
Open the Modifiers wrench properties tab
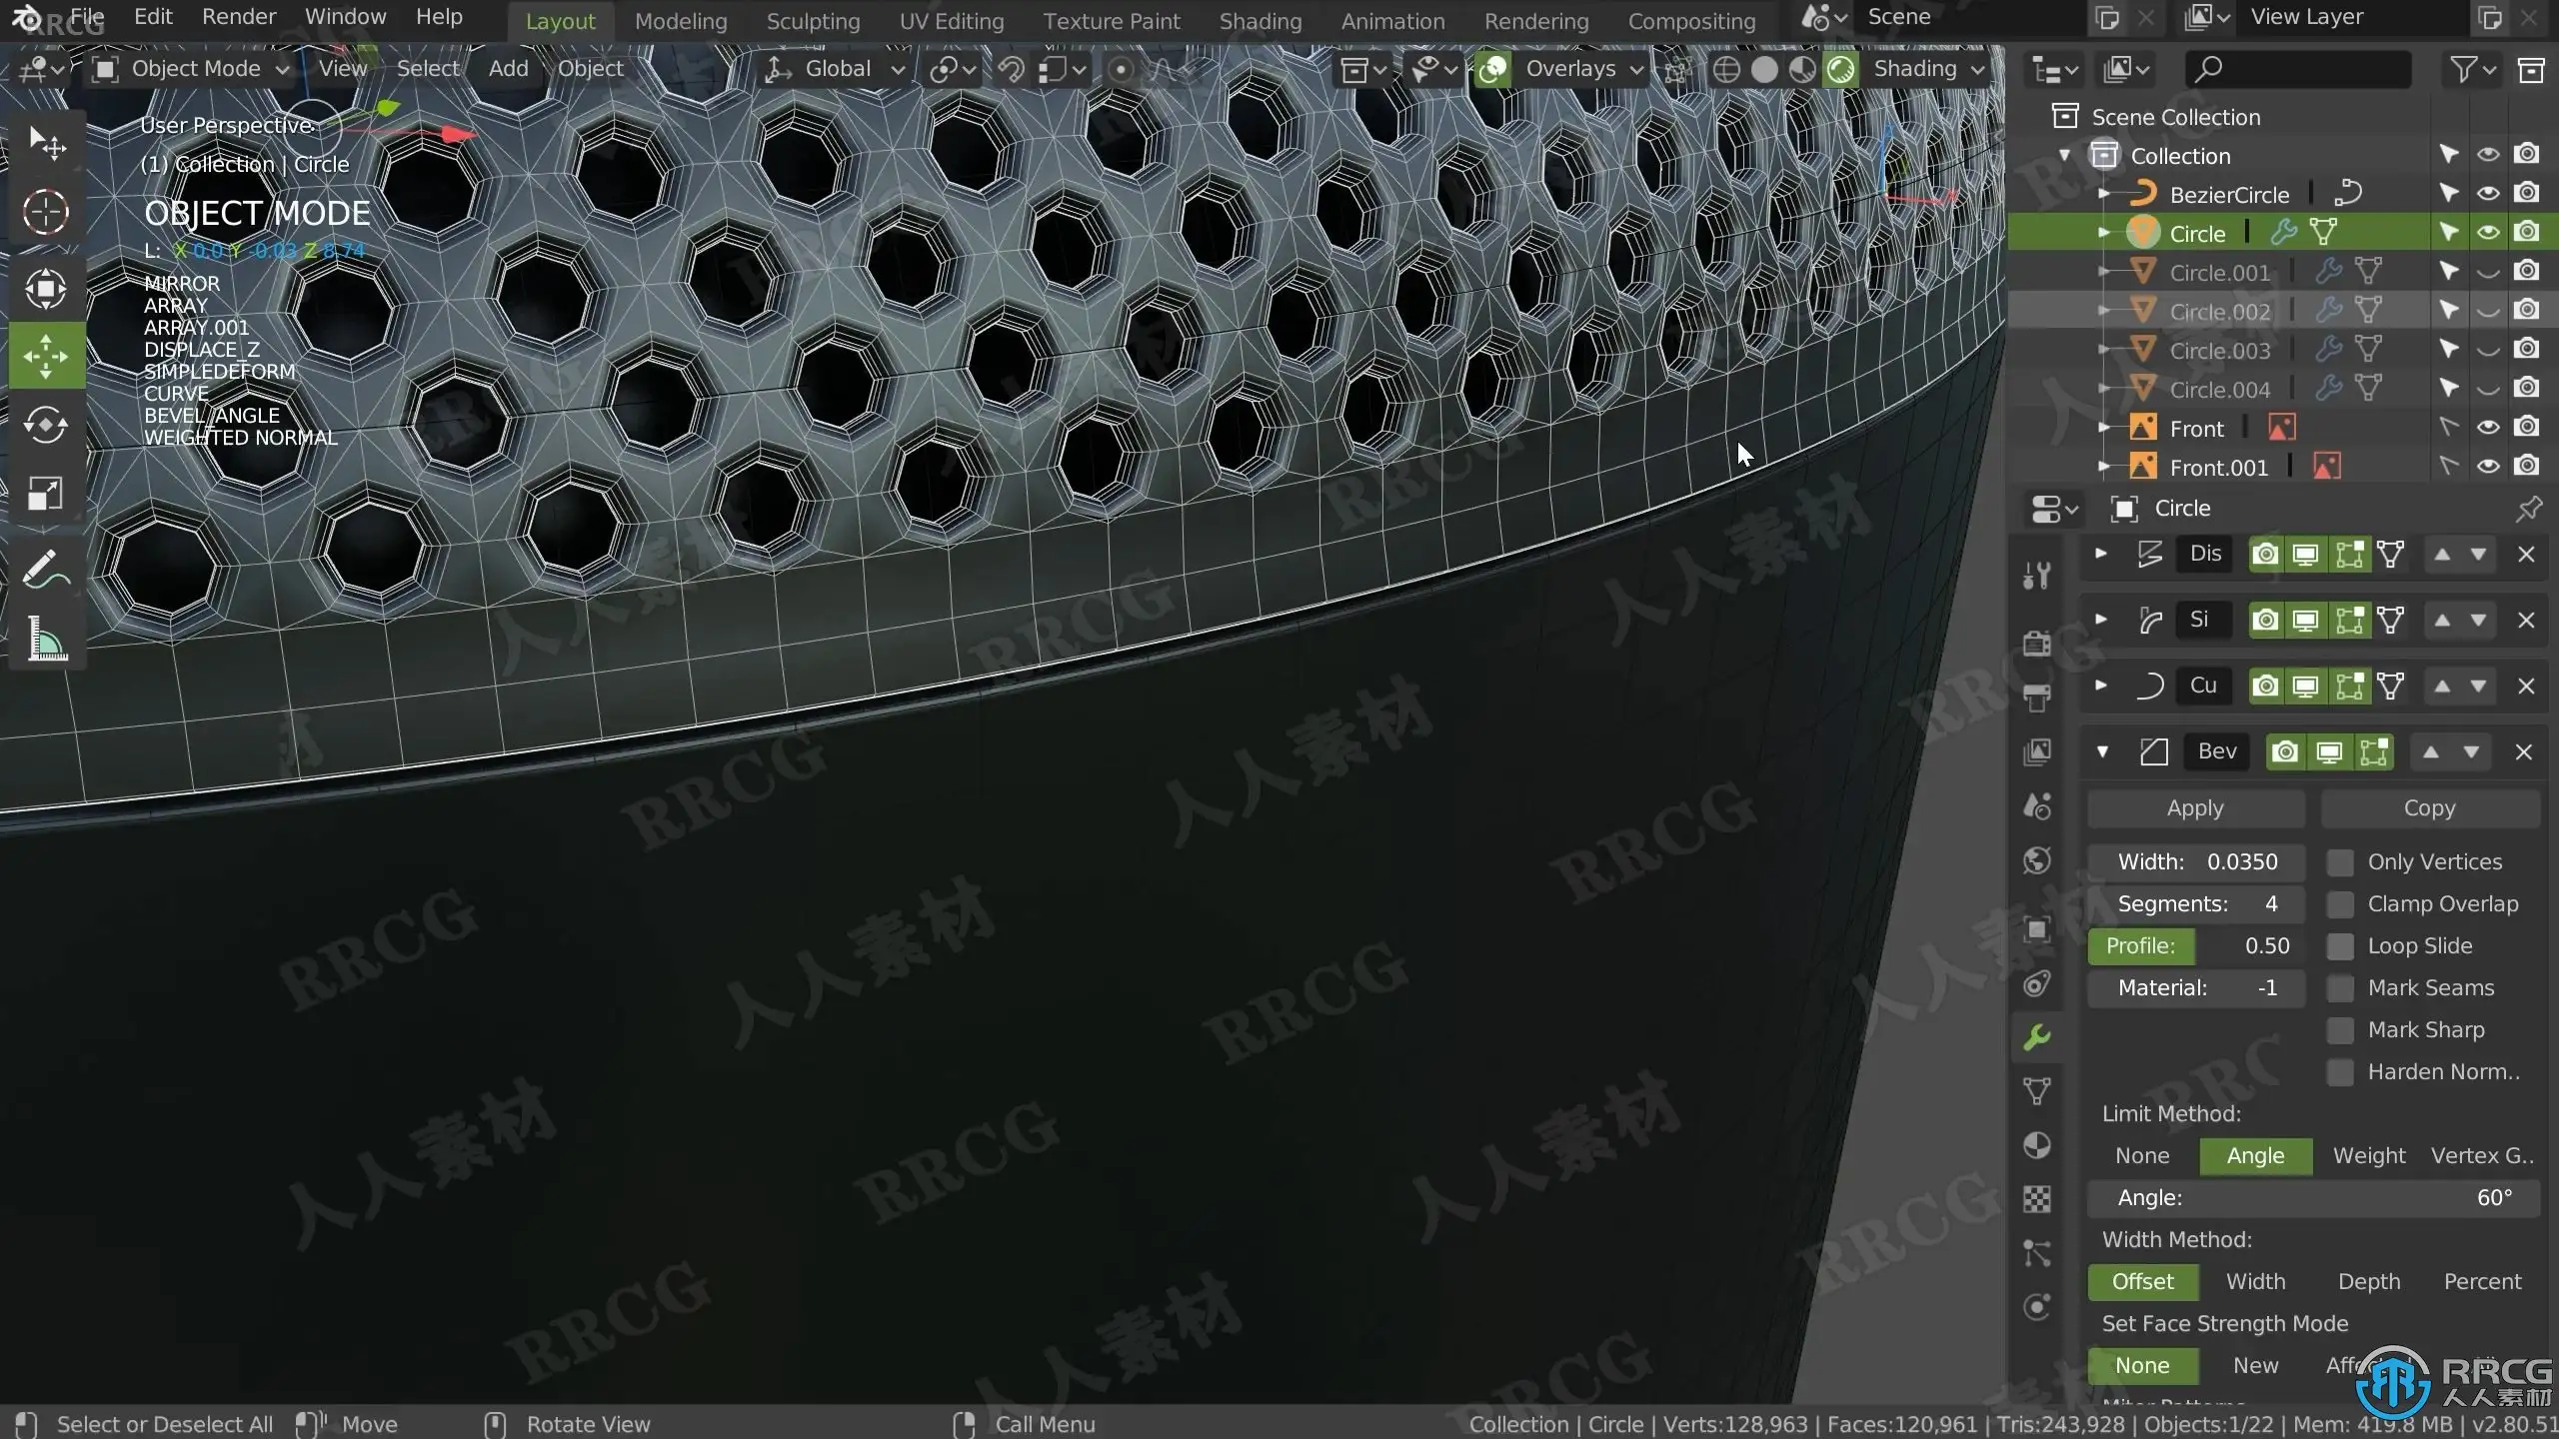[x=2037, y=1037]
